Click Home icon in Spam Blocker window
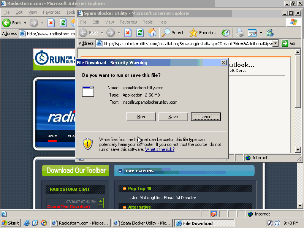 (x=152, y=33)
